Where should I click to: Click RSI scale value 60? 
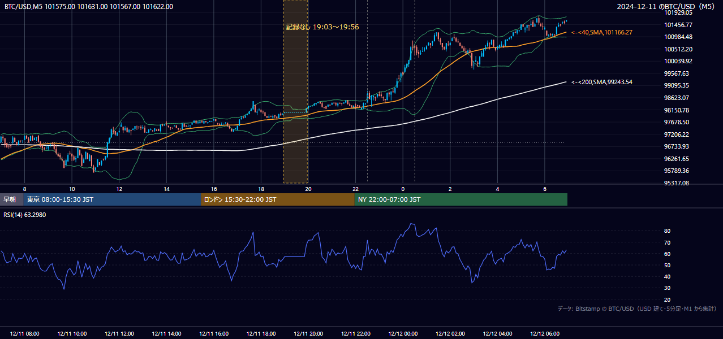point(667,254)
